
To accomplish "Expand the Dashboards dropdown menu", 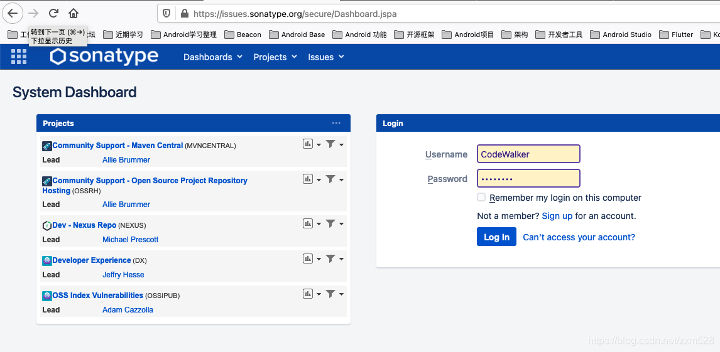I will point(213,57).
